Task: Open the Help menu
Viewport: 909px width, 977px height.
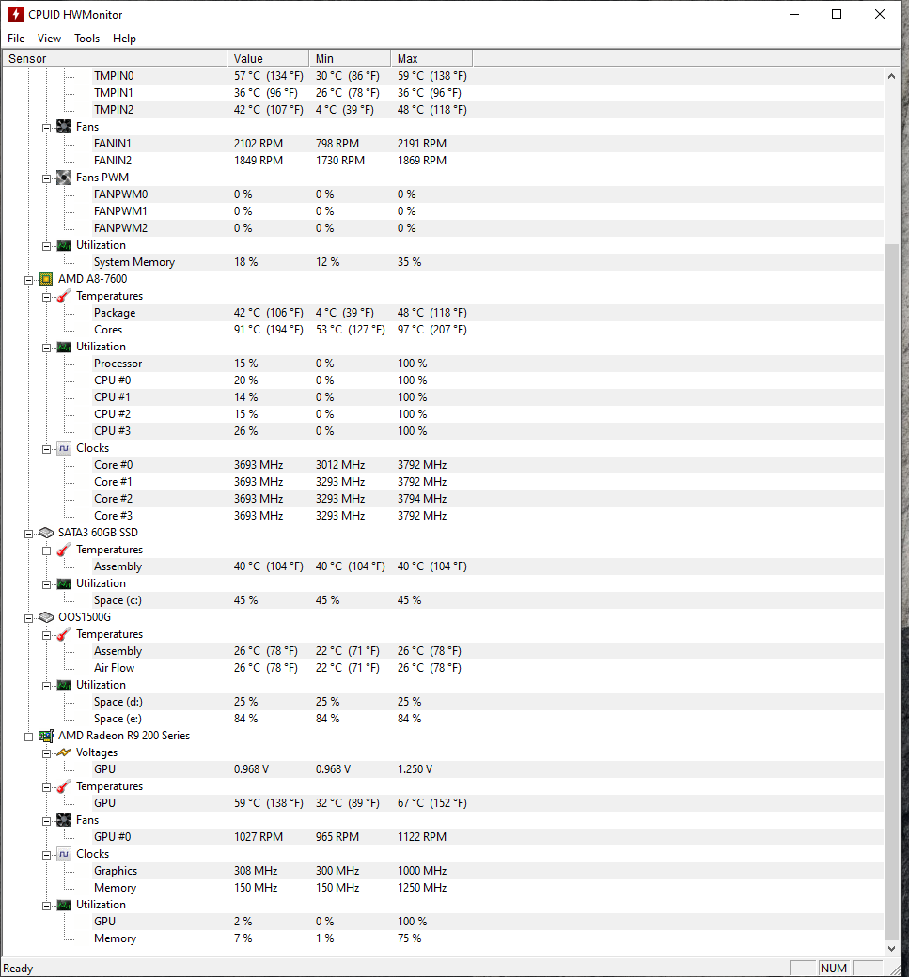Action: point(124,38)
